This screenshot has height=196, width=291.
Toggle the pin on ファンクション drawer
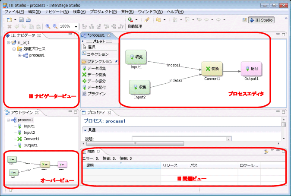pyautogui.click(x=116, y=61)
